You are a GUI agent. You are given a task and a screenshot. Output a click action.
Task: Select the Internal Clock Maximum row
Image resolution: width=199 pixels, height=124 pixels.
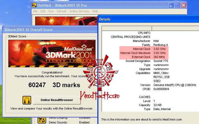click(143, 53)
